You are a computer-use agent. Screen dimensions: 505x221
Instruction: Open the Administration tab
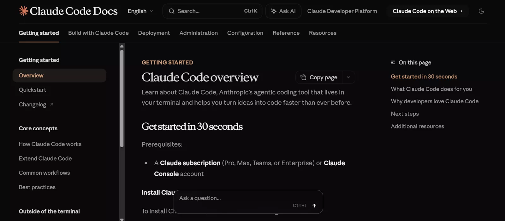point(199,33)
